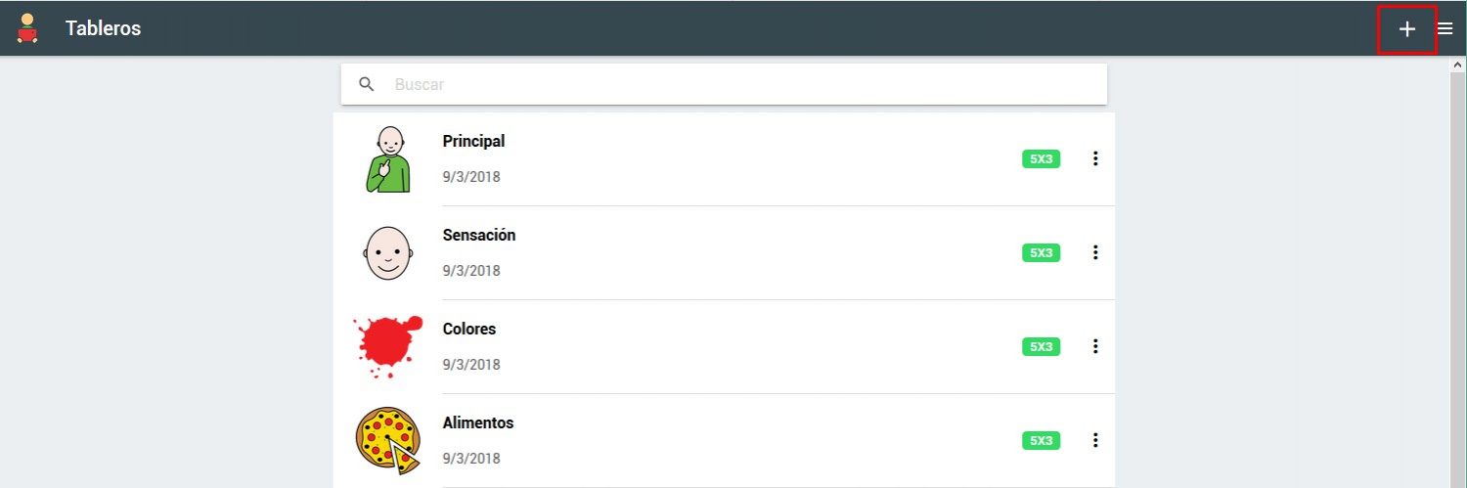This screenshot has width=1467, height=488.
Task: Click the 5X3 badge on Colores row
Action: point(1041,346)
